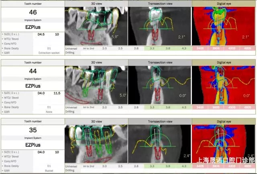257x174 pixels.
Task: Click the 11.5 length value for tooth 44
Action: (x=57, y=93)
